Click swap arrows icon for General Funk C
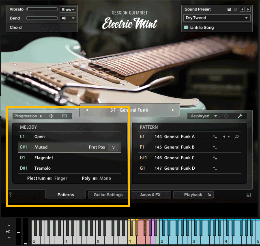 [215, 158]
